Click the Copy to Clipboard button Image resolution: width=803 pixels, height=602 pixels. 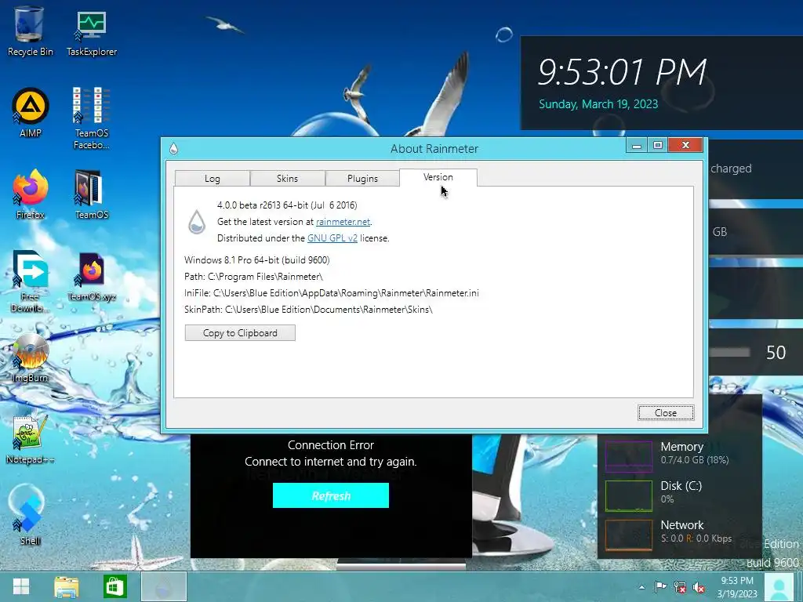point(240,332)
